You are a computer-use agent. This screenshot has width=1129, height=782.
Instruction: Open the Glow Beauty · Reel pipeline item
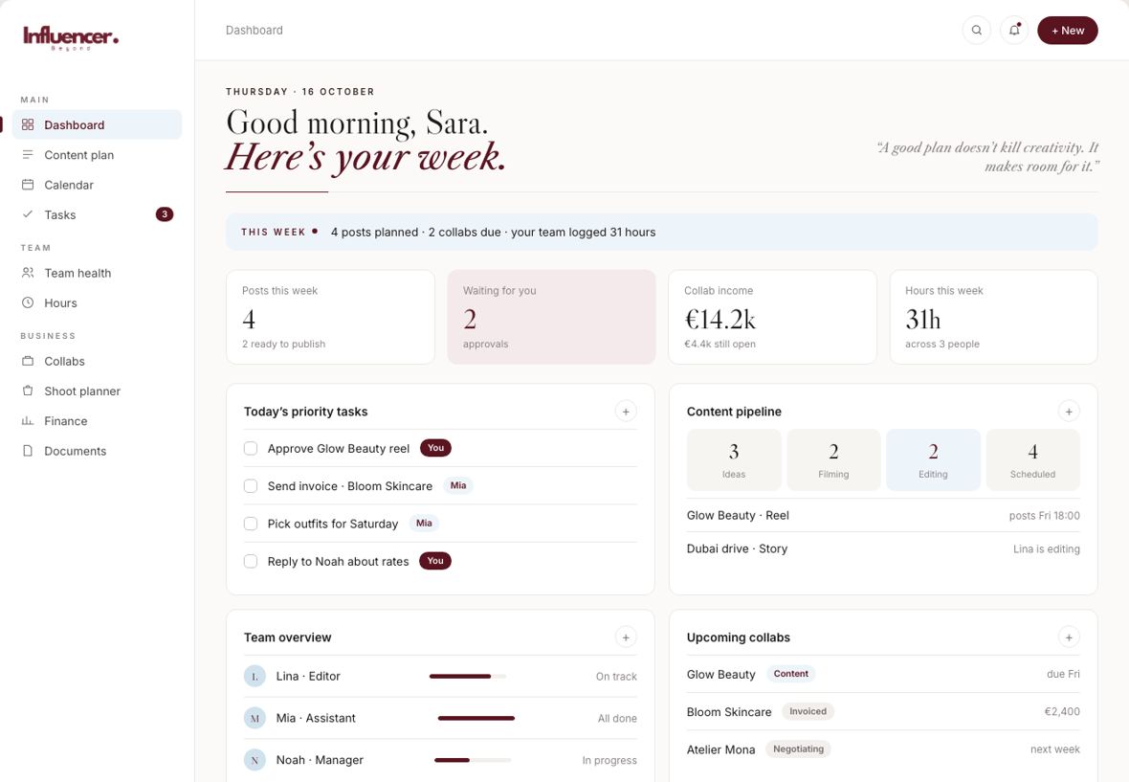point(883,516)
